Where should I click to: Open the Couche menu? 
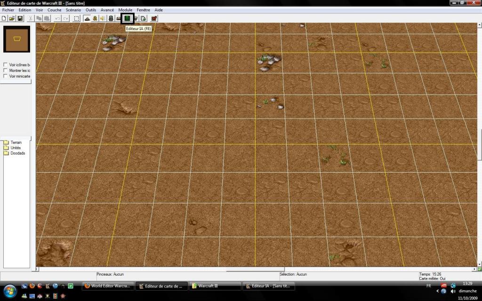(55, 10)
